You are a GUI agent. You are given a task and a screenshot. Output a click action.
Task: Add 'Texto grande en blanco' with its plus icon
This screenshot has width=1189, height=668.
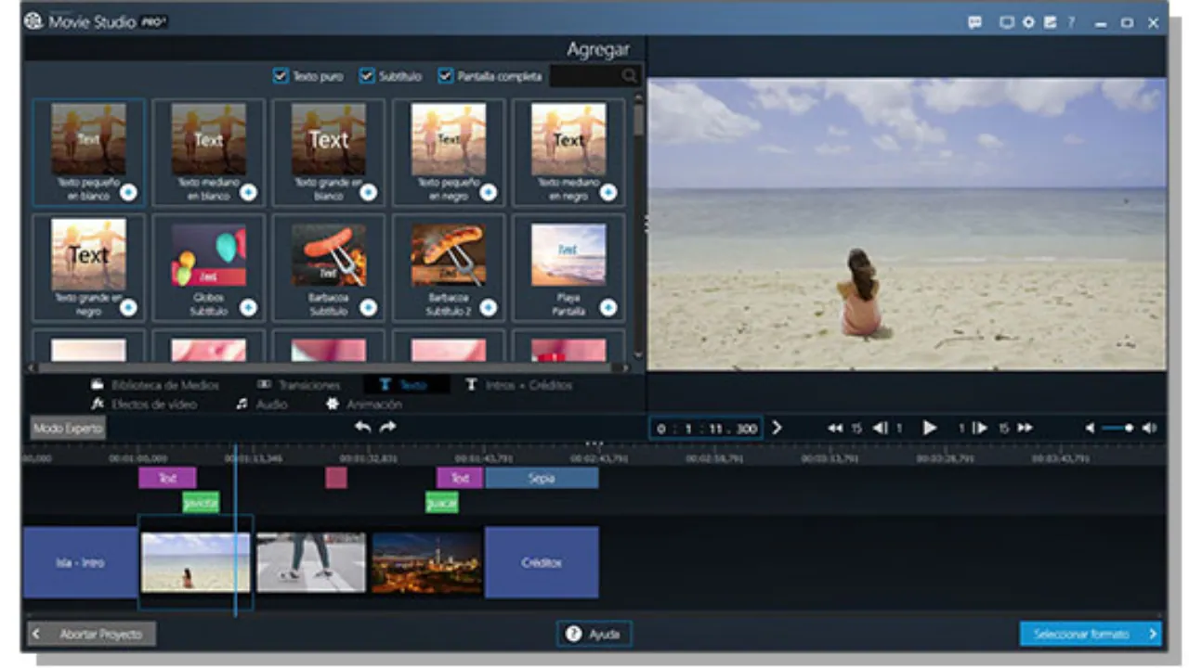tap(368, 192)
